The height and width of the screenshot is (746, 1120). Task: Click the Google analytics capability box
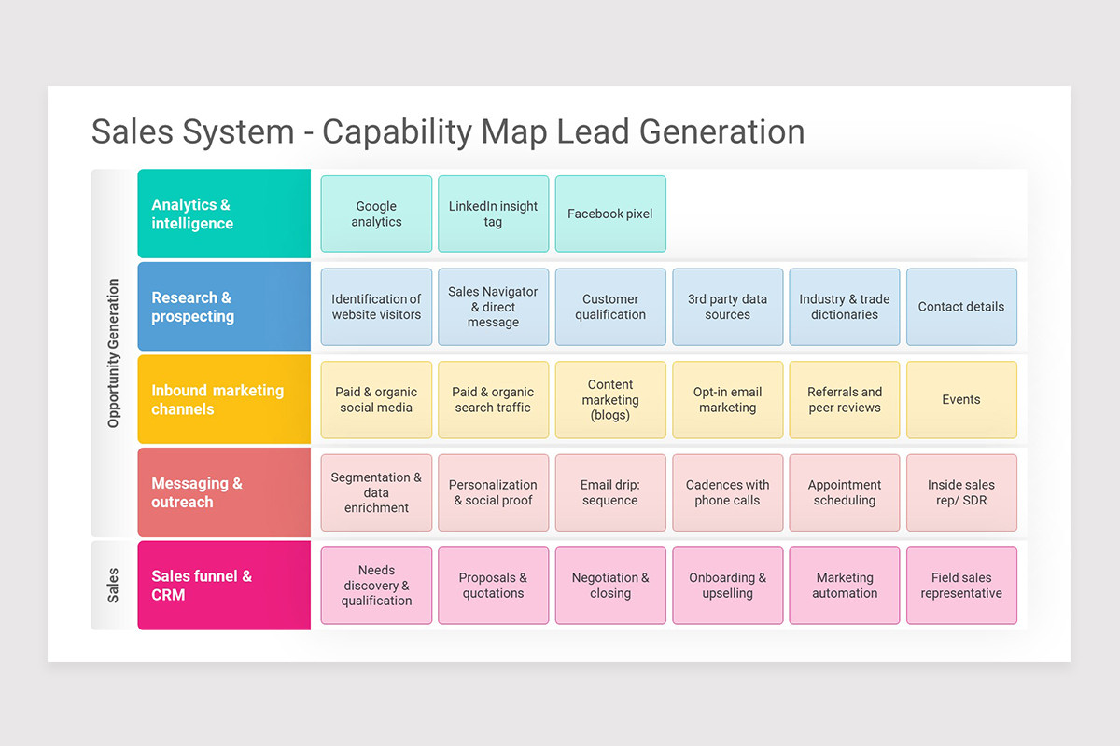click(x=376, y=214)
